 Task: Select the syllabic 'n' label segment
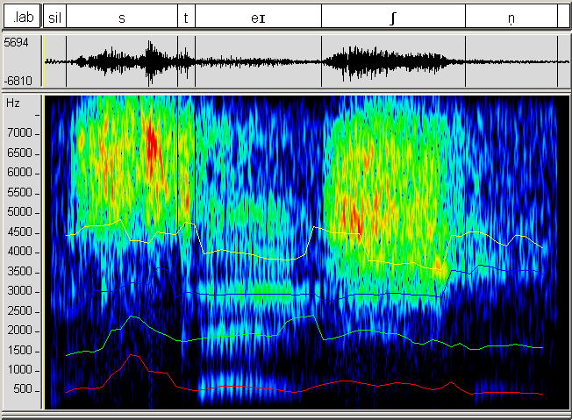[x=511, y=17]
